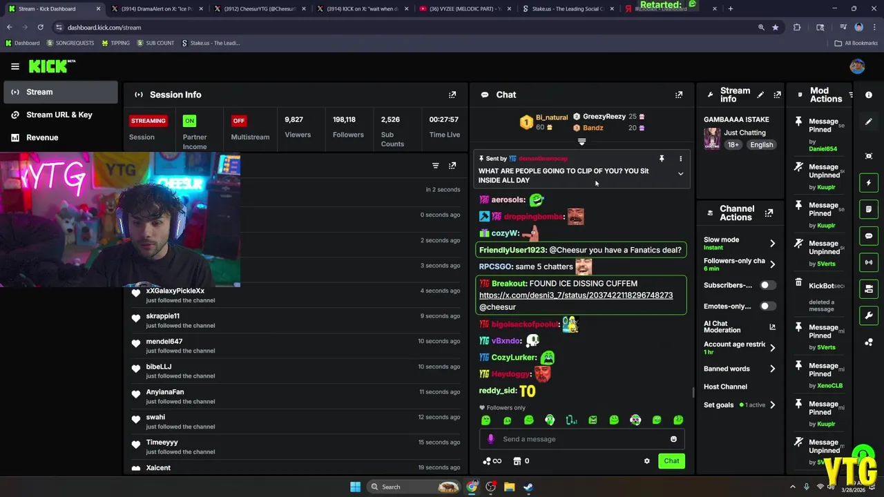Open the x.com link in Breakout's message
The width and height of the screenshot is (884, 497).
(x=575, y=295)
